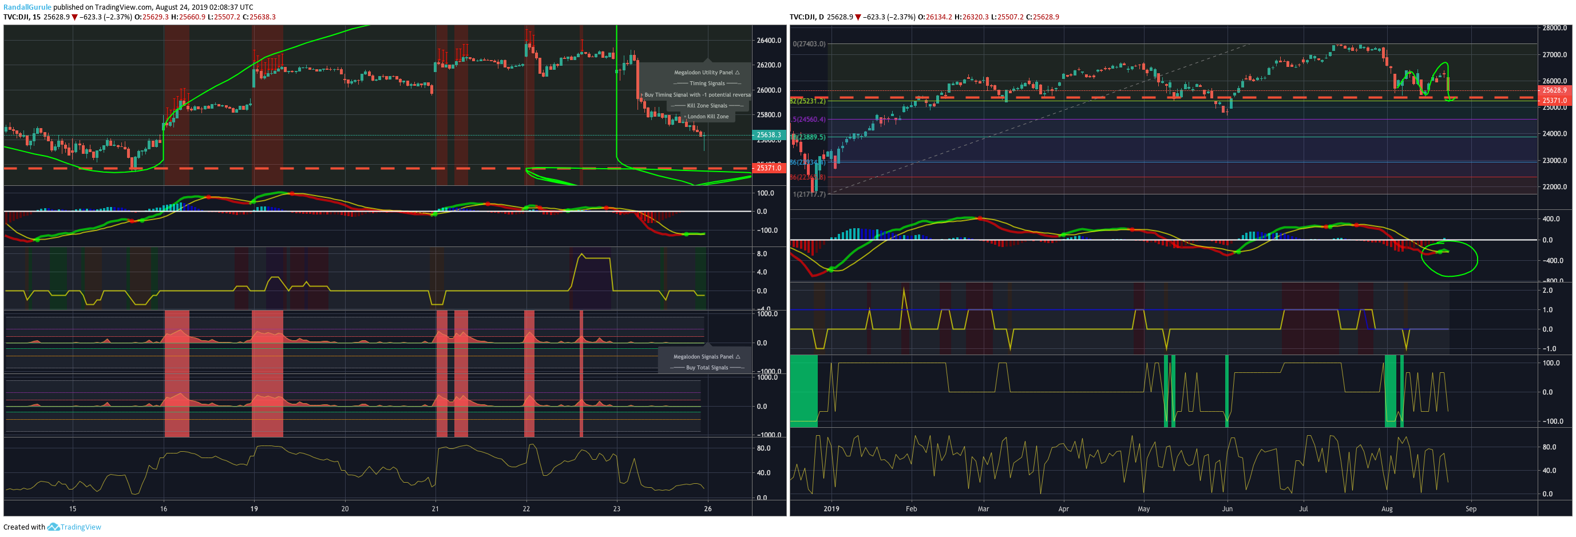Click Sep on the daily time axis
The width and height of the screenshot is (1576, 537).
(1471, 508)
